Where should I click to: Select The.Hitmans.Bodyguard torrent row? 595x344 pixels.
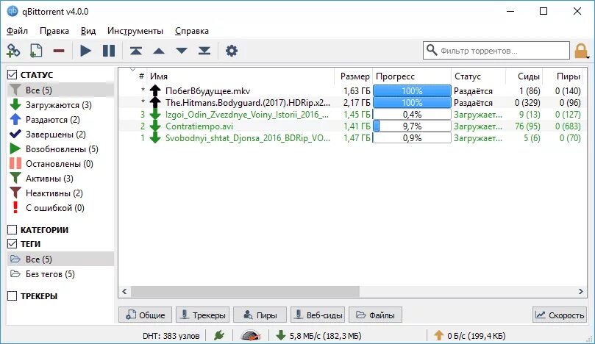(x=352, y=103)
